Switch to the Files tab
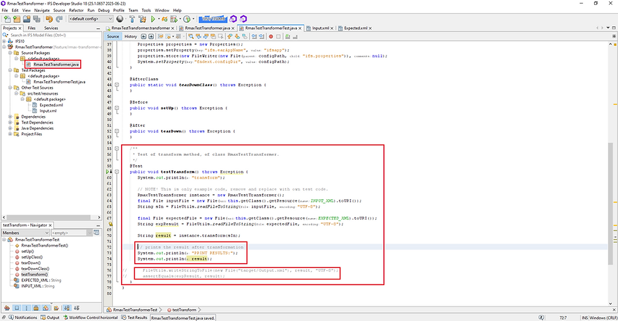Viewport: 618px width, 321px height. pos(32,28)
